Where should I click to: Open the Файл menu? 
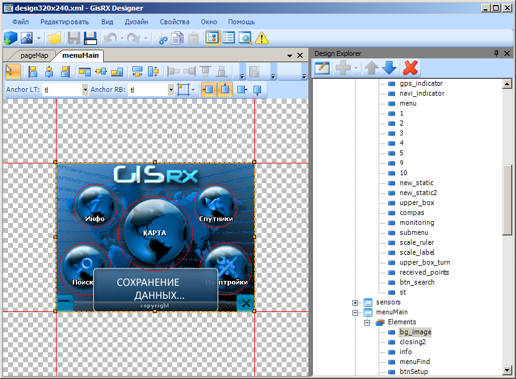[x=21, y=22]
